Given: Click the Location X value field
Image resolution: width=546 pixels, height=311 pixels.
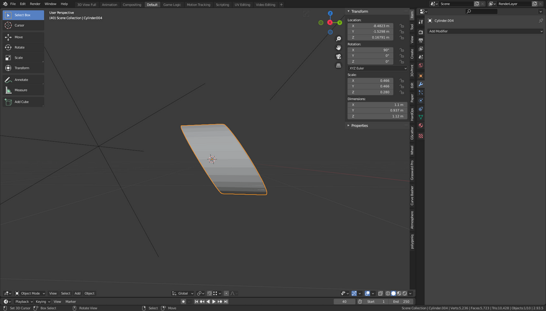Looking at the screenshot, I should [370, 26].
